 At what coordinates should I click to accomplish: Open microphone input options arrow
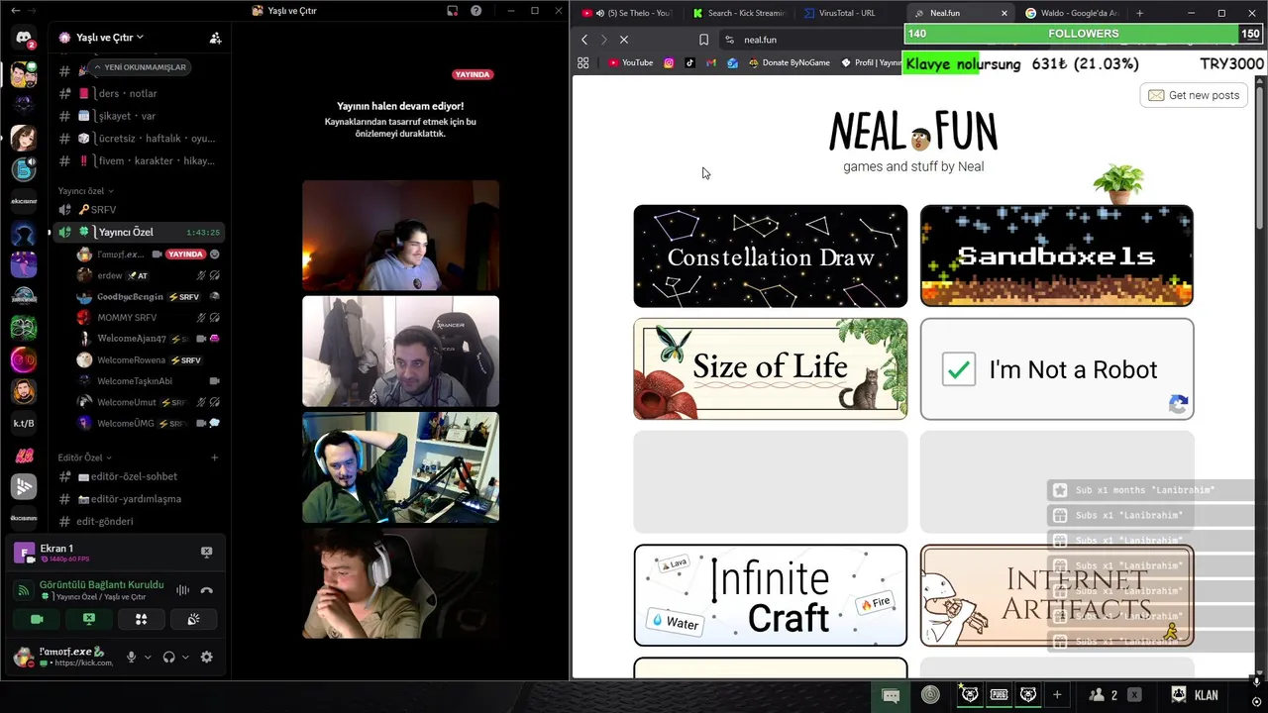(x=148, y=657)
